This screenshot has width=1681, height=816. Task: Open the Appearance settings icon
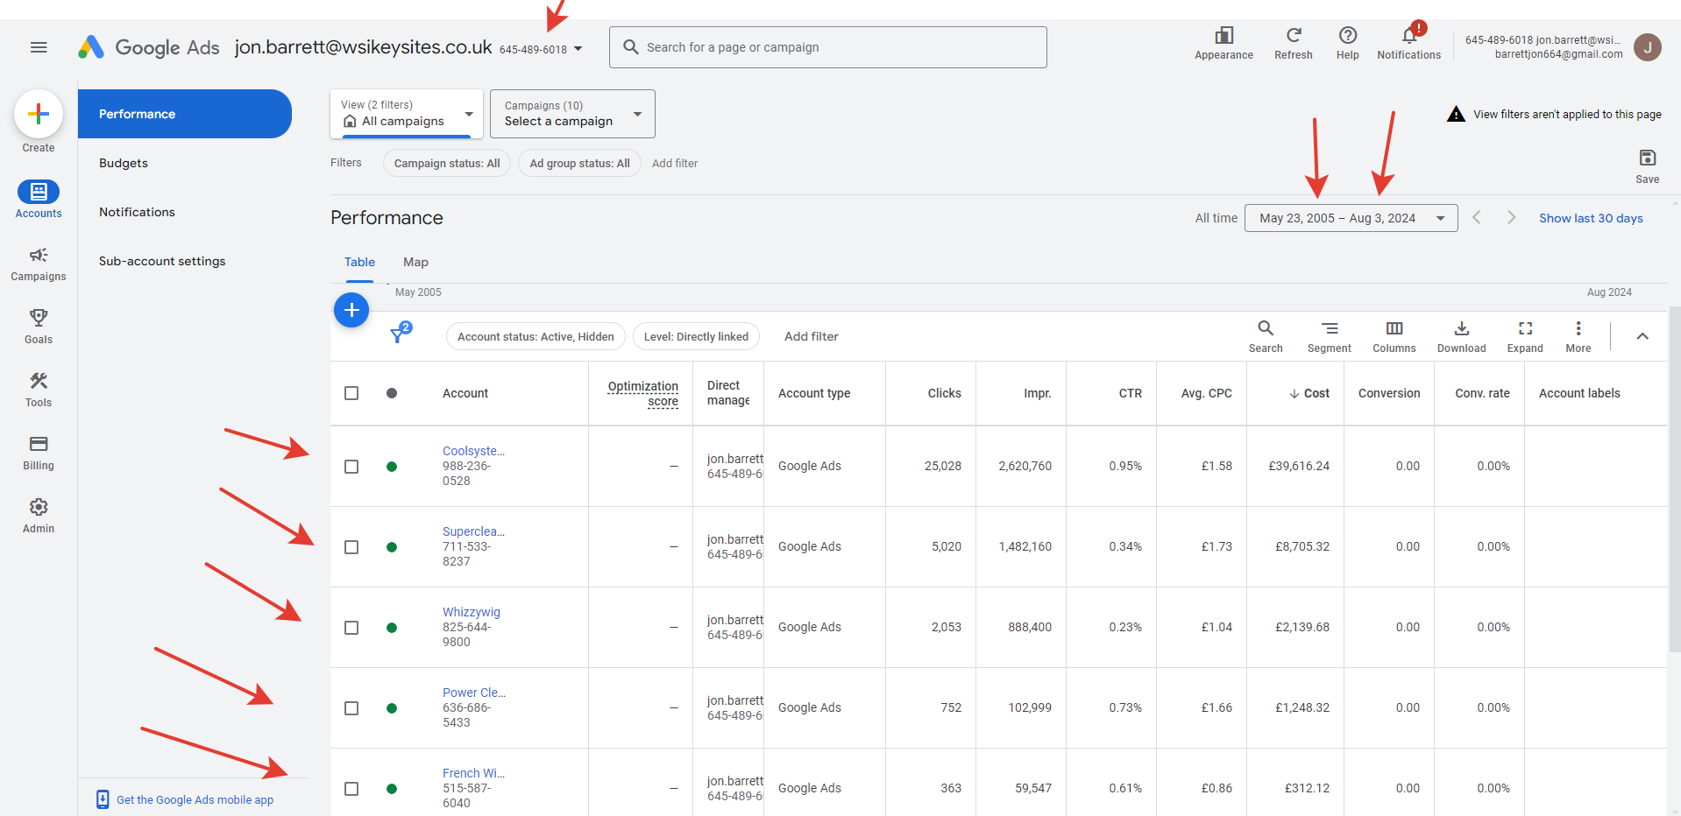pyautogui.click(x=1224, y=36)
